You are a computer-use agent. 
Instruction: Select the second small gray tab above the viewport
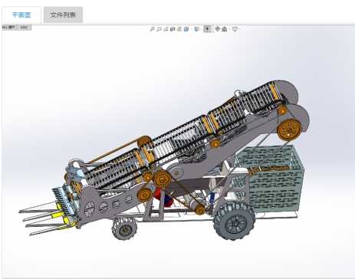tap(24, 28)
